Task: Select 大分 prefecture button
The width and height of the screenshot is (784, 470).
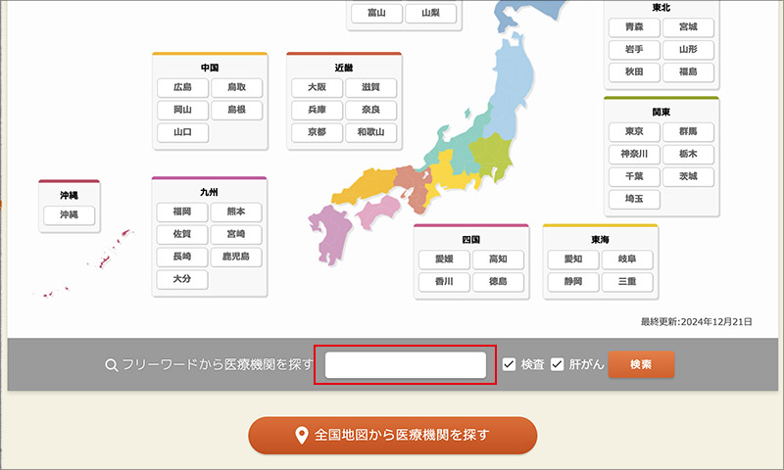Action: [182, 279]
